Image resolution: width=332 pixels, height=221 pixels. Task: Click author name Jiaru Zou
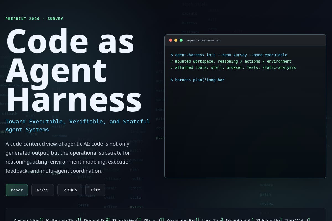[211, 220]
